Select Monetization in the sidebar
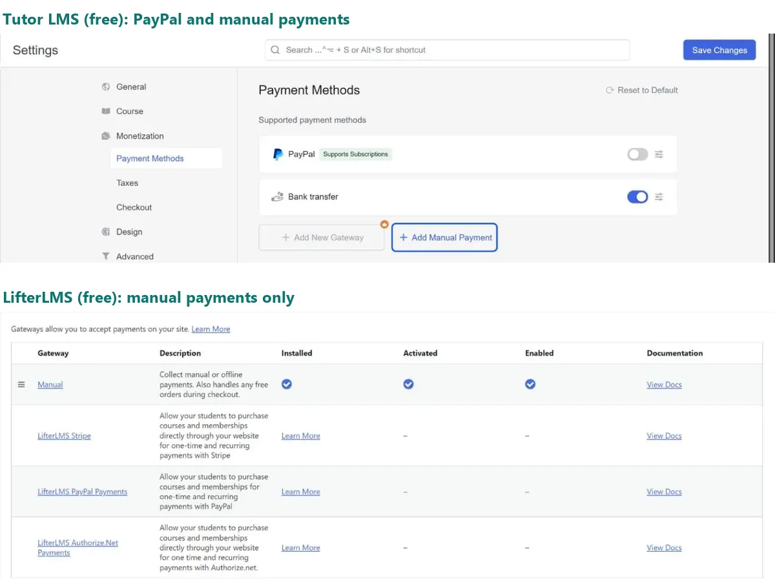Image resolution: width=775 pixels, height=579 pixels. click(x=140, y=136)
